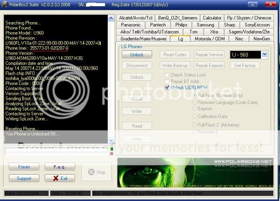Click the Date field in status bar
The image size is (280, 201).
(x=26, y=193)
